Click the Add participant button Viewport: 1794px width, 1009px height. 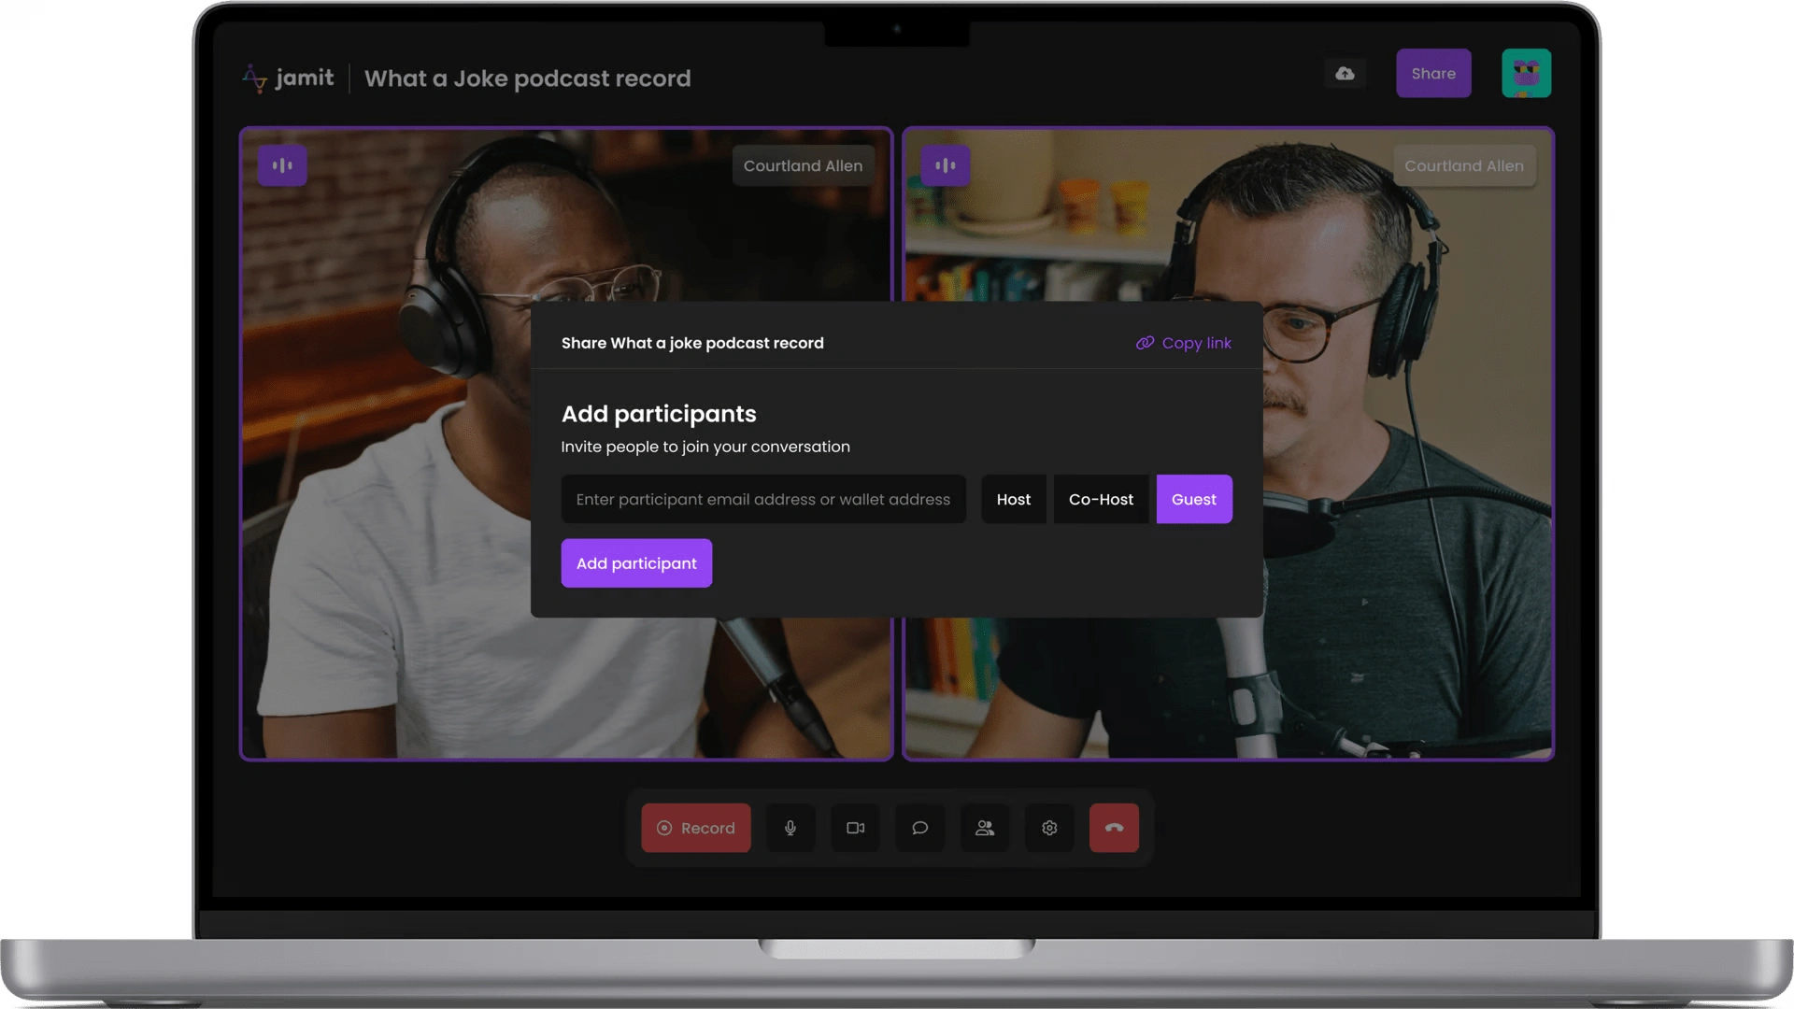[x=636, y=563]
